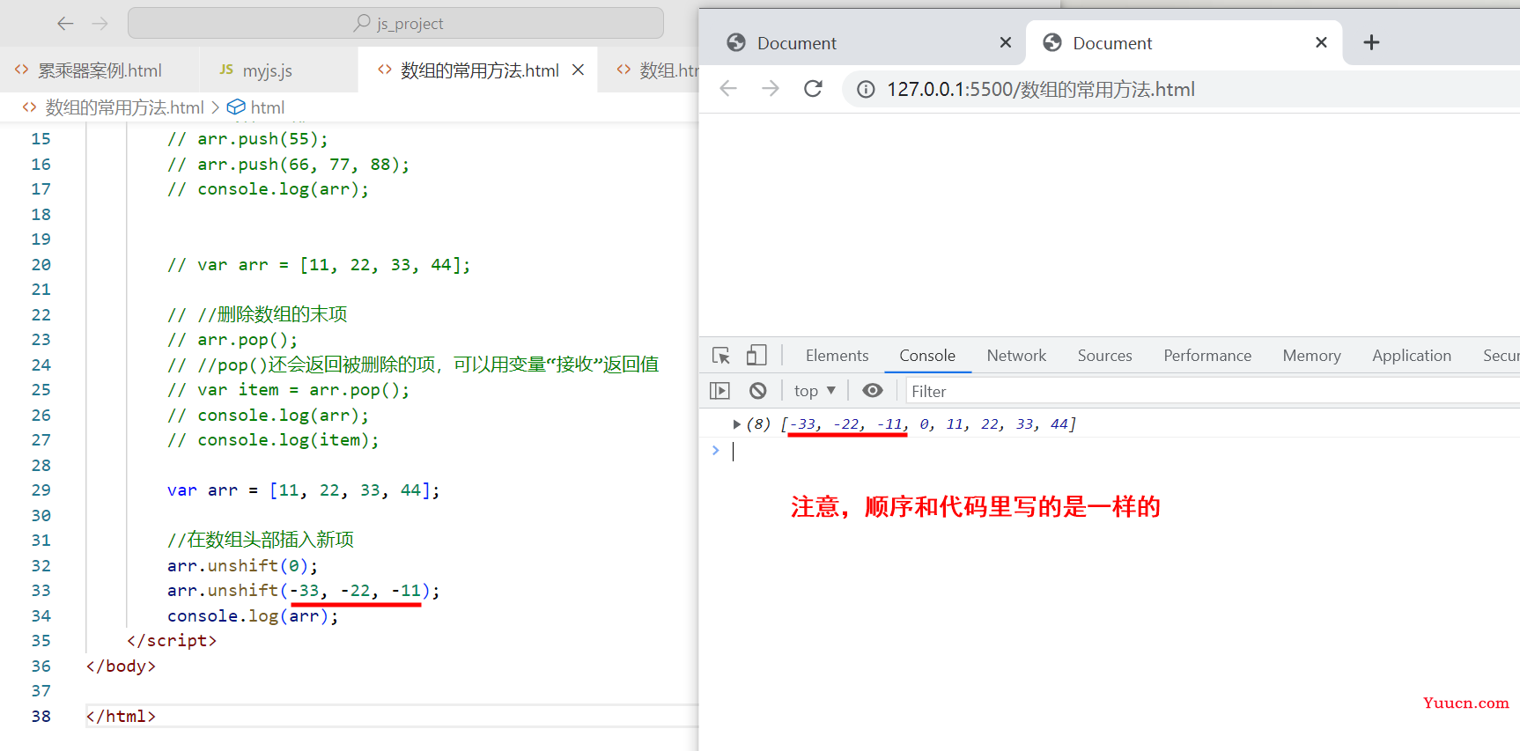Close the 数组的常用方法.html editor tab

578,70
